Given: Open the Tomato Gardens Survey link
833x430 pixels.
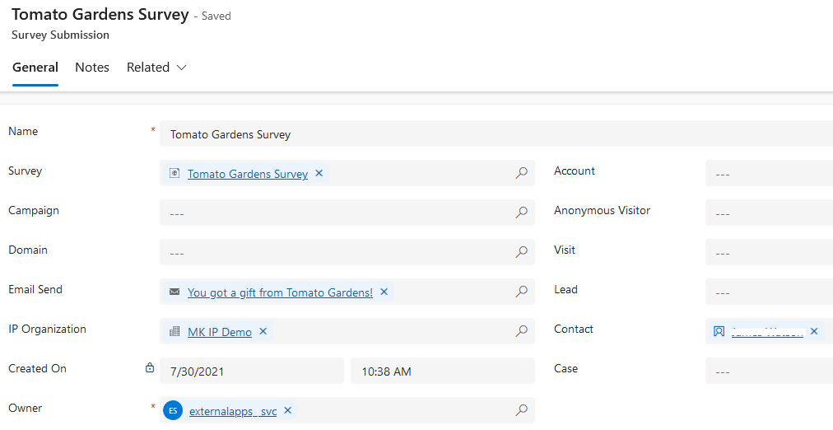Looking at the screenshot, I should tap(248, 174).
